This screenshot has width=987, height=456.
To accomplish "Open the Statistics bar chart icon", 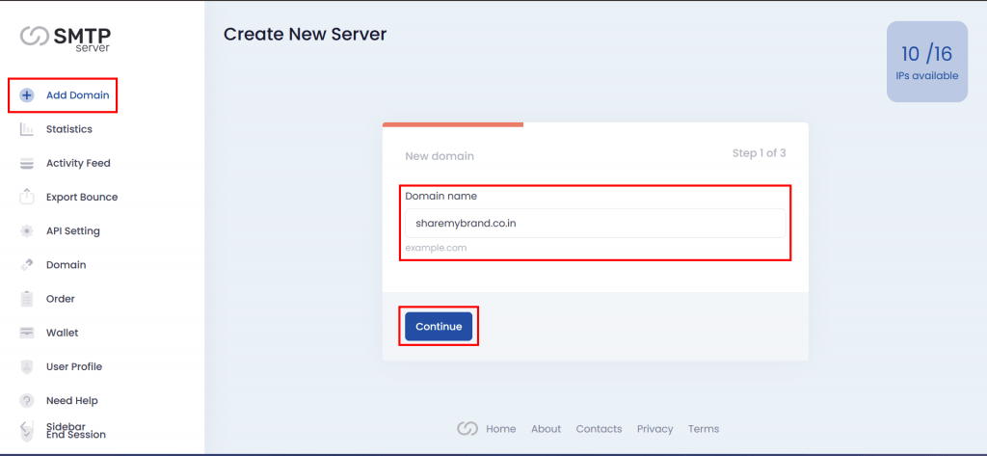I will click(26, 129).
